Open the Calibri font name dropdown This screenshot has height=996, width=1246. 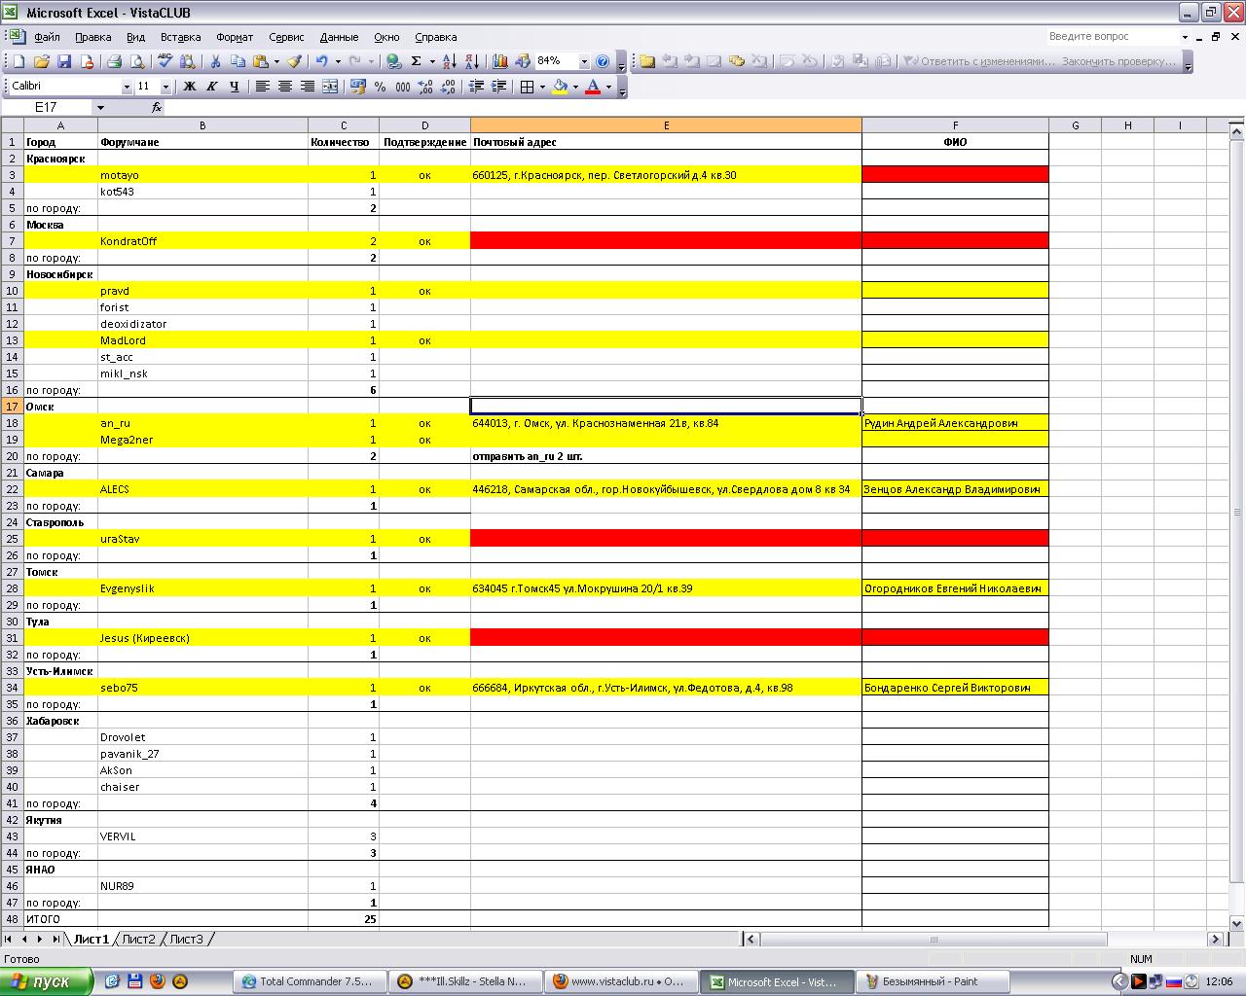(x=127, y=87)
